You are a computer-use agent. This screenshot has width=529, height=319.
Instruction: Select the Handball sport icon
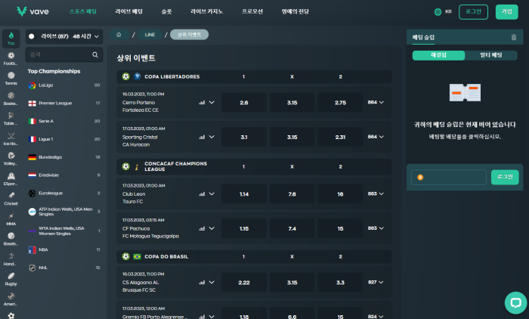tap(11, 259)
